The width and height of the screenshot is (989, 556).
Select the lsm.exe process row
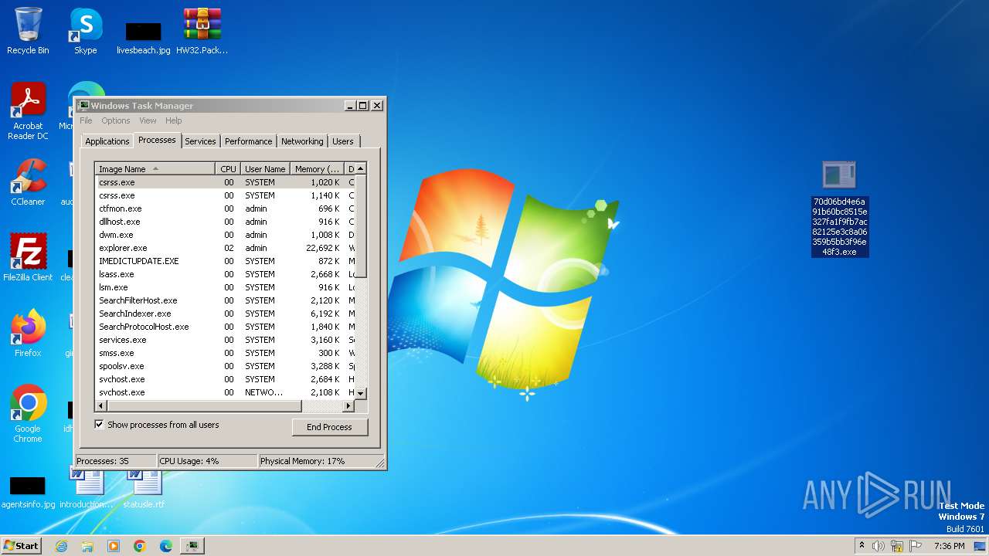coord(225,287)
